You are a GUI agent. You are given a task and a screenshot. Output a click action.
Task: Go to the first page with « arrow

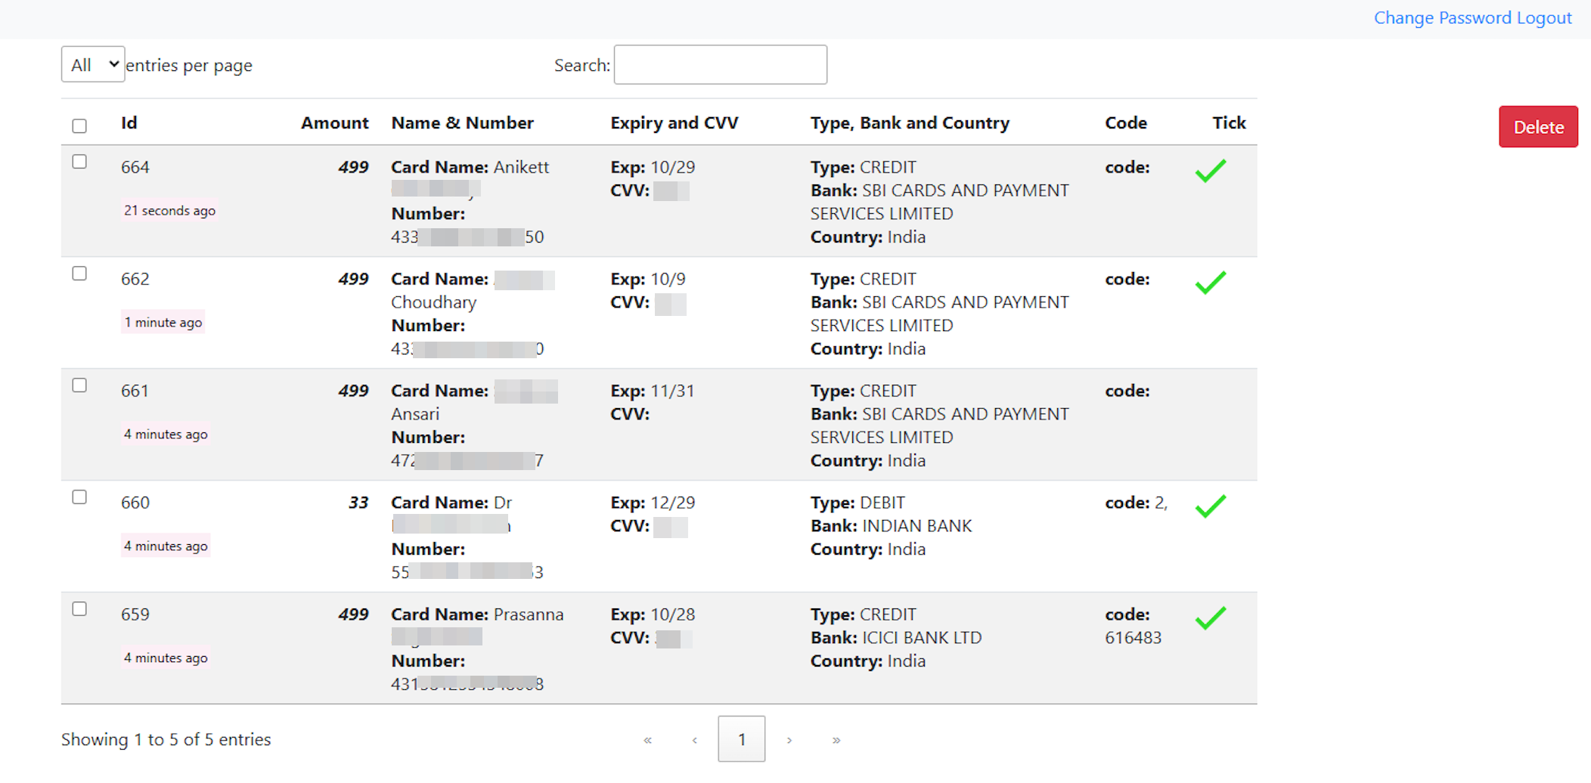(647, 739)
